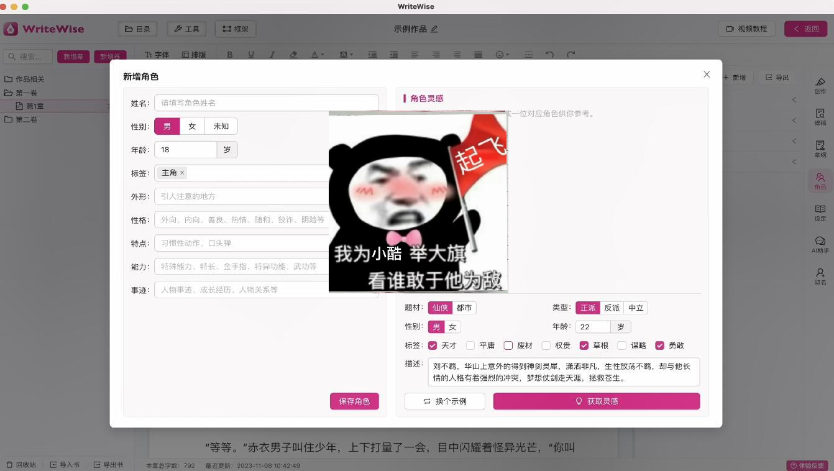Click the undo arrow icon

pos(549,55)
